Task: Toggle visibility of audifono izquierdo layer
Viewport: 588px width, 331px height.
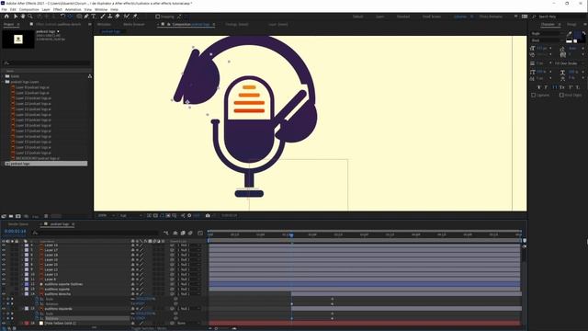Action: [x=4, y=309]
